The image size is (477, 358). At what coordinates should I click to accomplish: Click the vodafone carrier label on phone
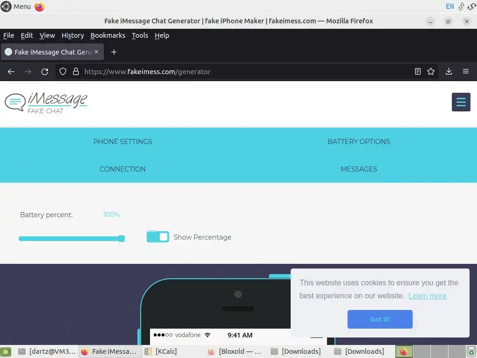click(x=188, y=335)
